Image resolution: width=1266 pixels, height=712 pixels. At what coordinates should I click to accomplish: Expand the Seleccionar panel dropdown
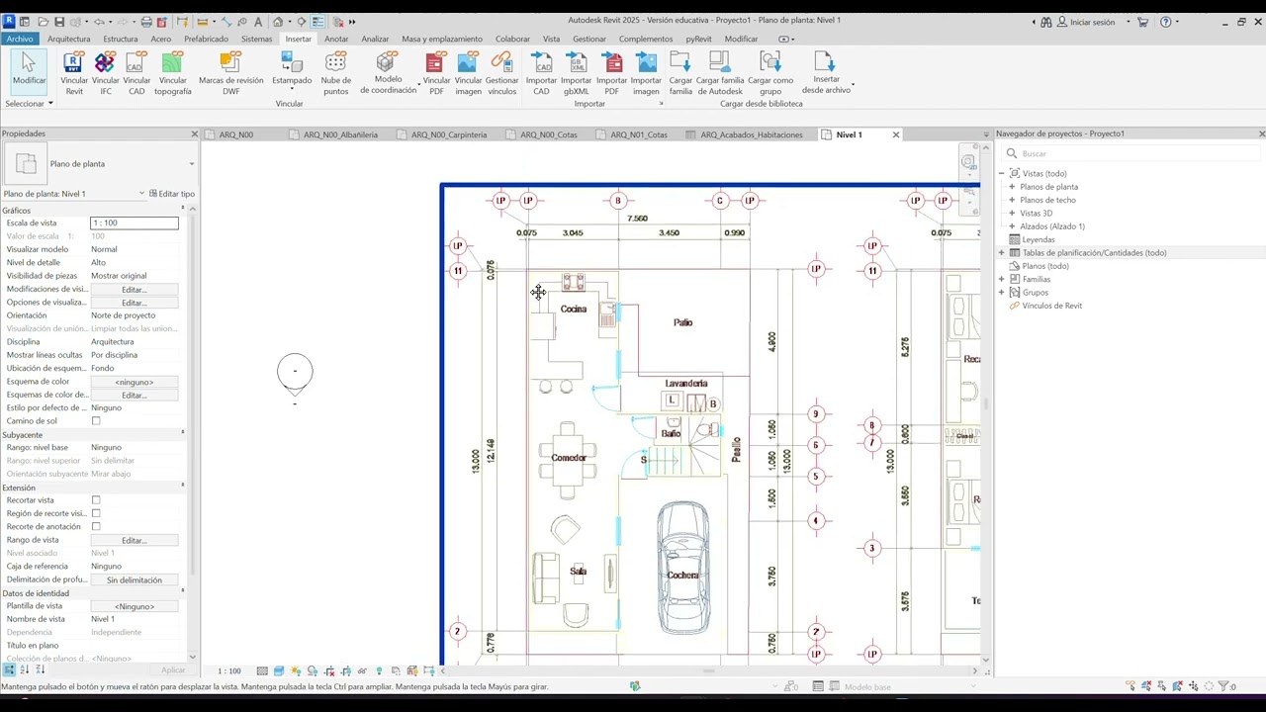click(29, 103)
